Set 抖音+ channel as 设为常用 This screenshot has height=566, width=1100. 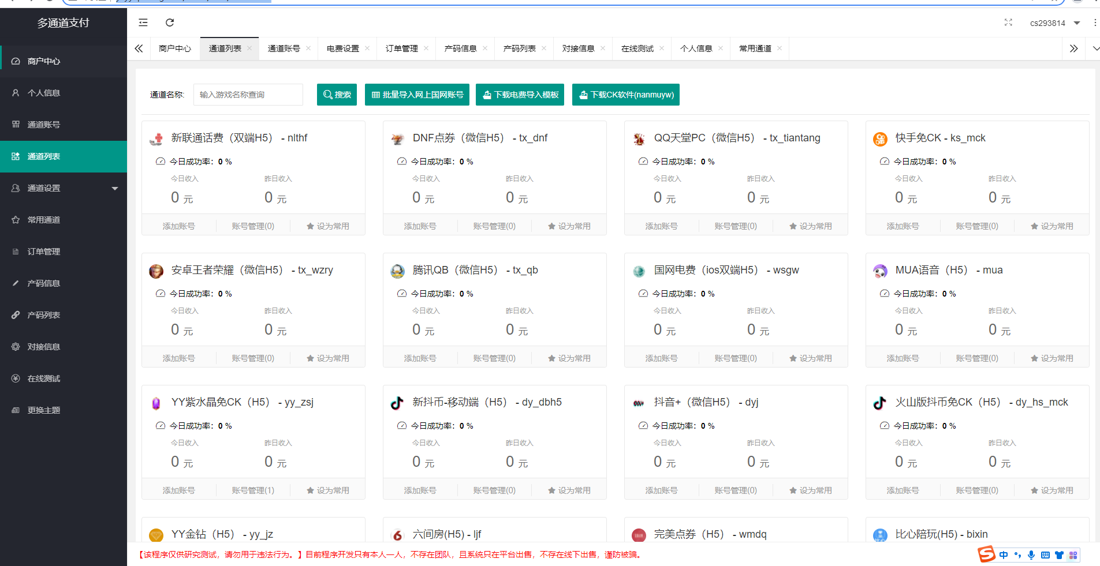point(811,490)
